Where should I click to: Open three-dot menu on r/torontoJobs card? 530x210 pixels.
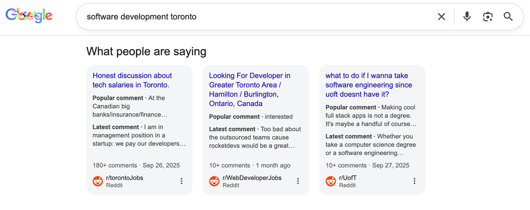click(x=181, y=181)
